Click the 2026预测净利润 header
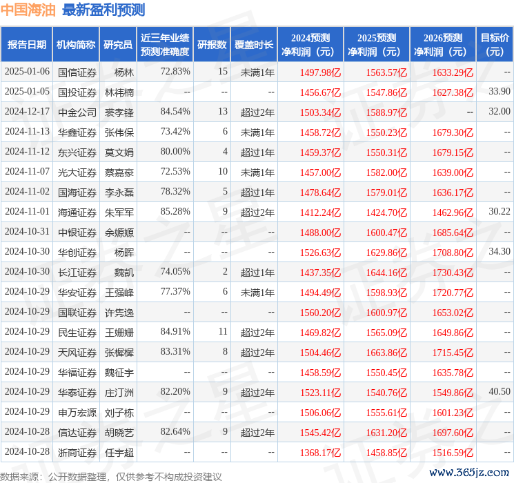Screen dimensions: 514x483 pos(443,45)
